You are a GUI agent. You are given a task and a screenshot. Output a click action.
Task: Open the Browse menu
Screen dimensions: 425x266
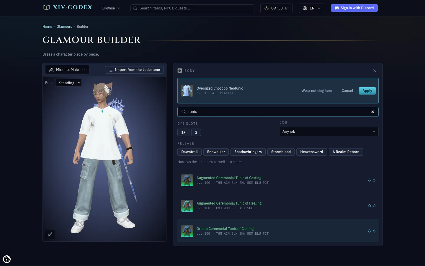[x=111, y=8]
